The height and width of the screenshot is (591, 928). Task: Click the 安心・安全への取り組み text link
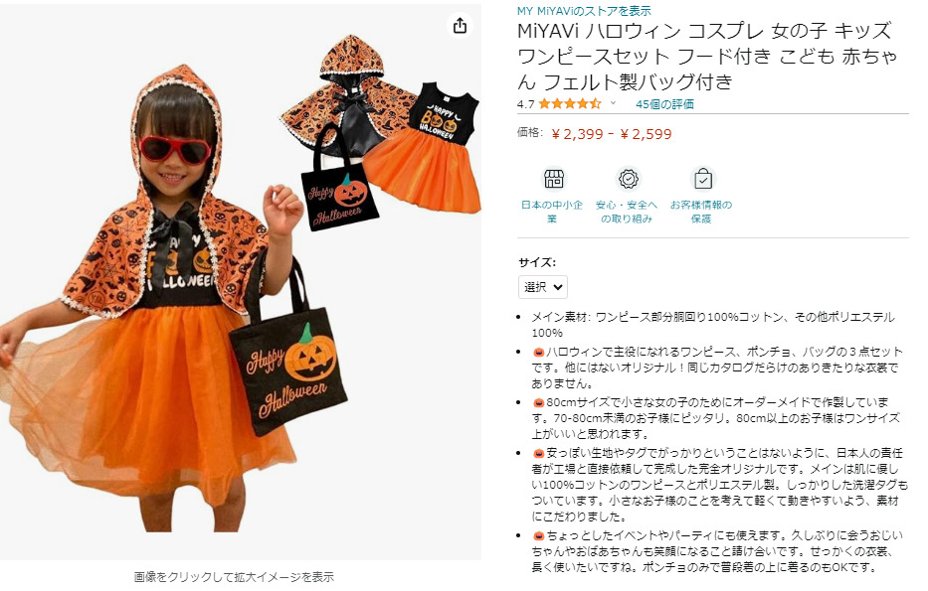(627, 212)
